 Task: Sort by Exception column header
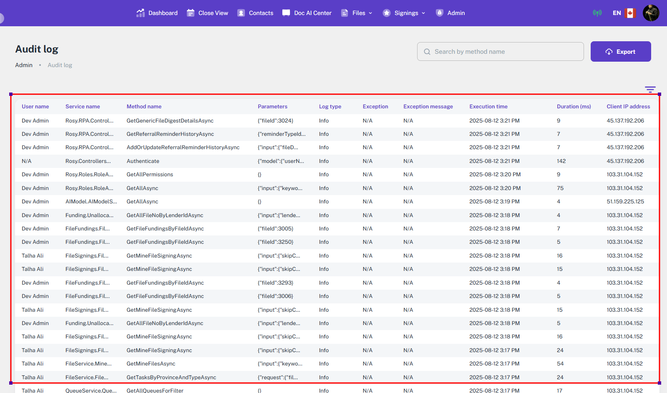point(375,107)
